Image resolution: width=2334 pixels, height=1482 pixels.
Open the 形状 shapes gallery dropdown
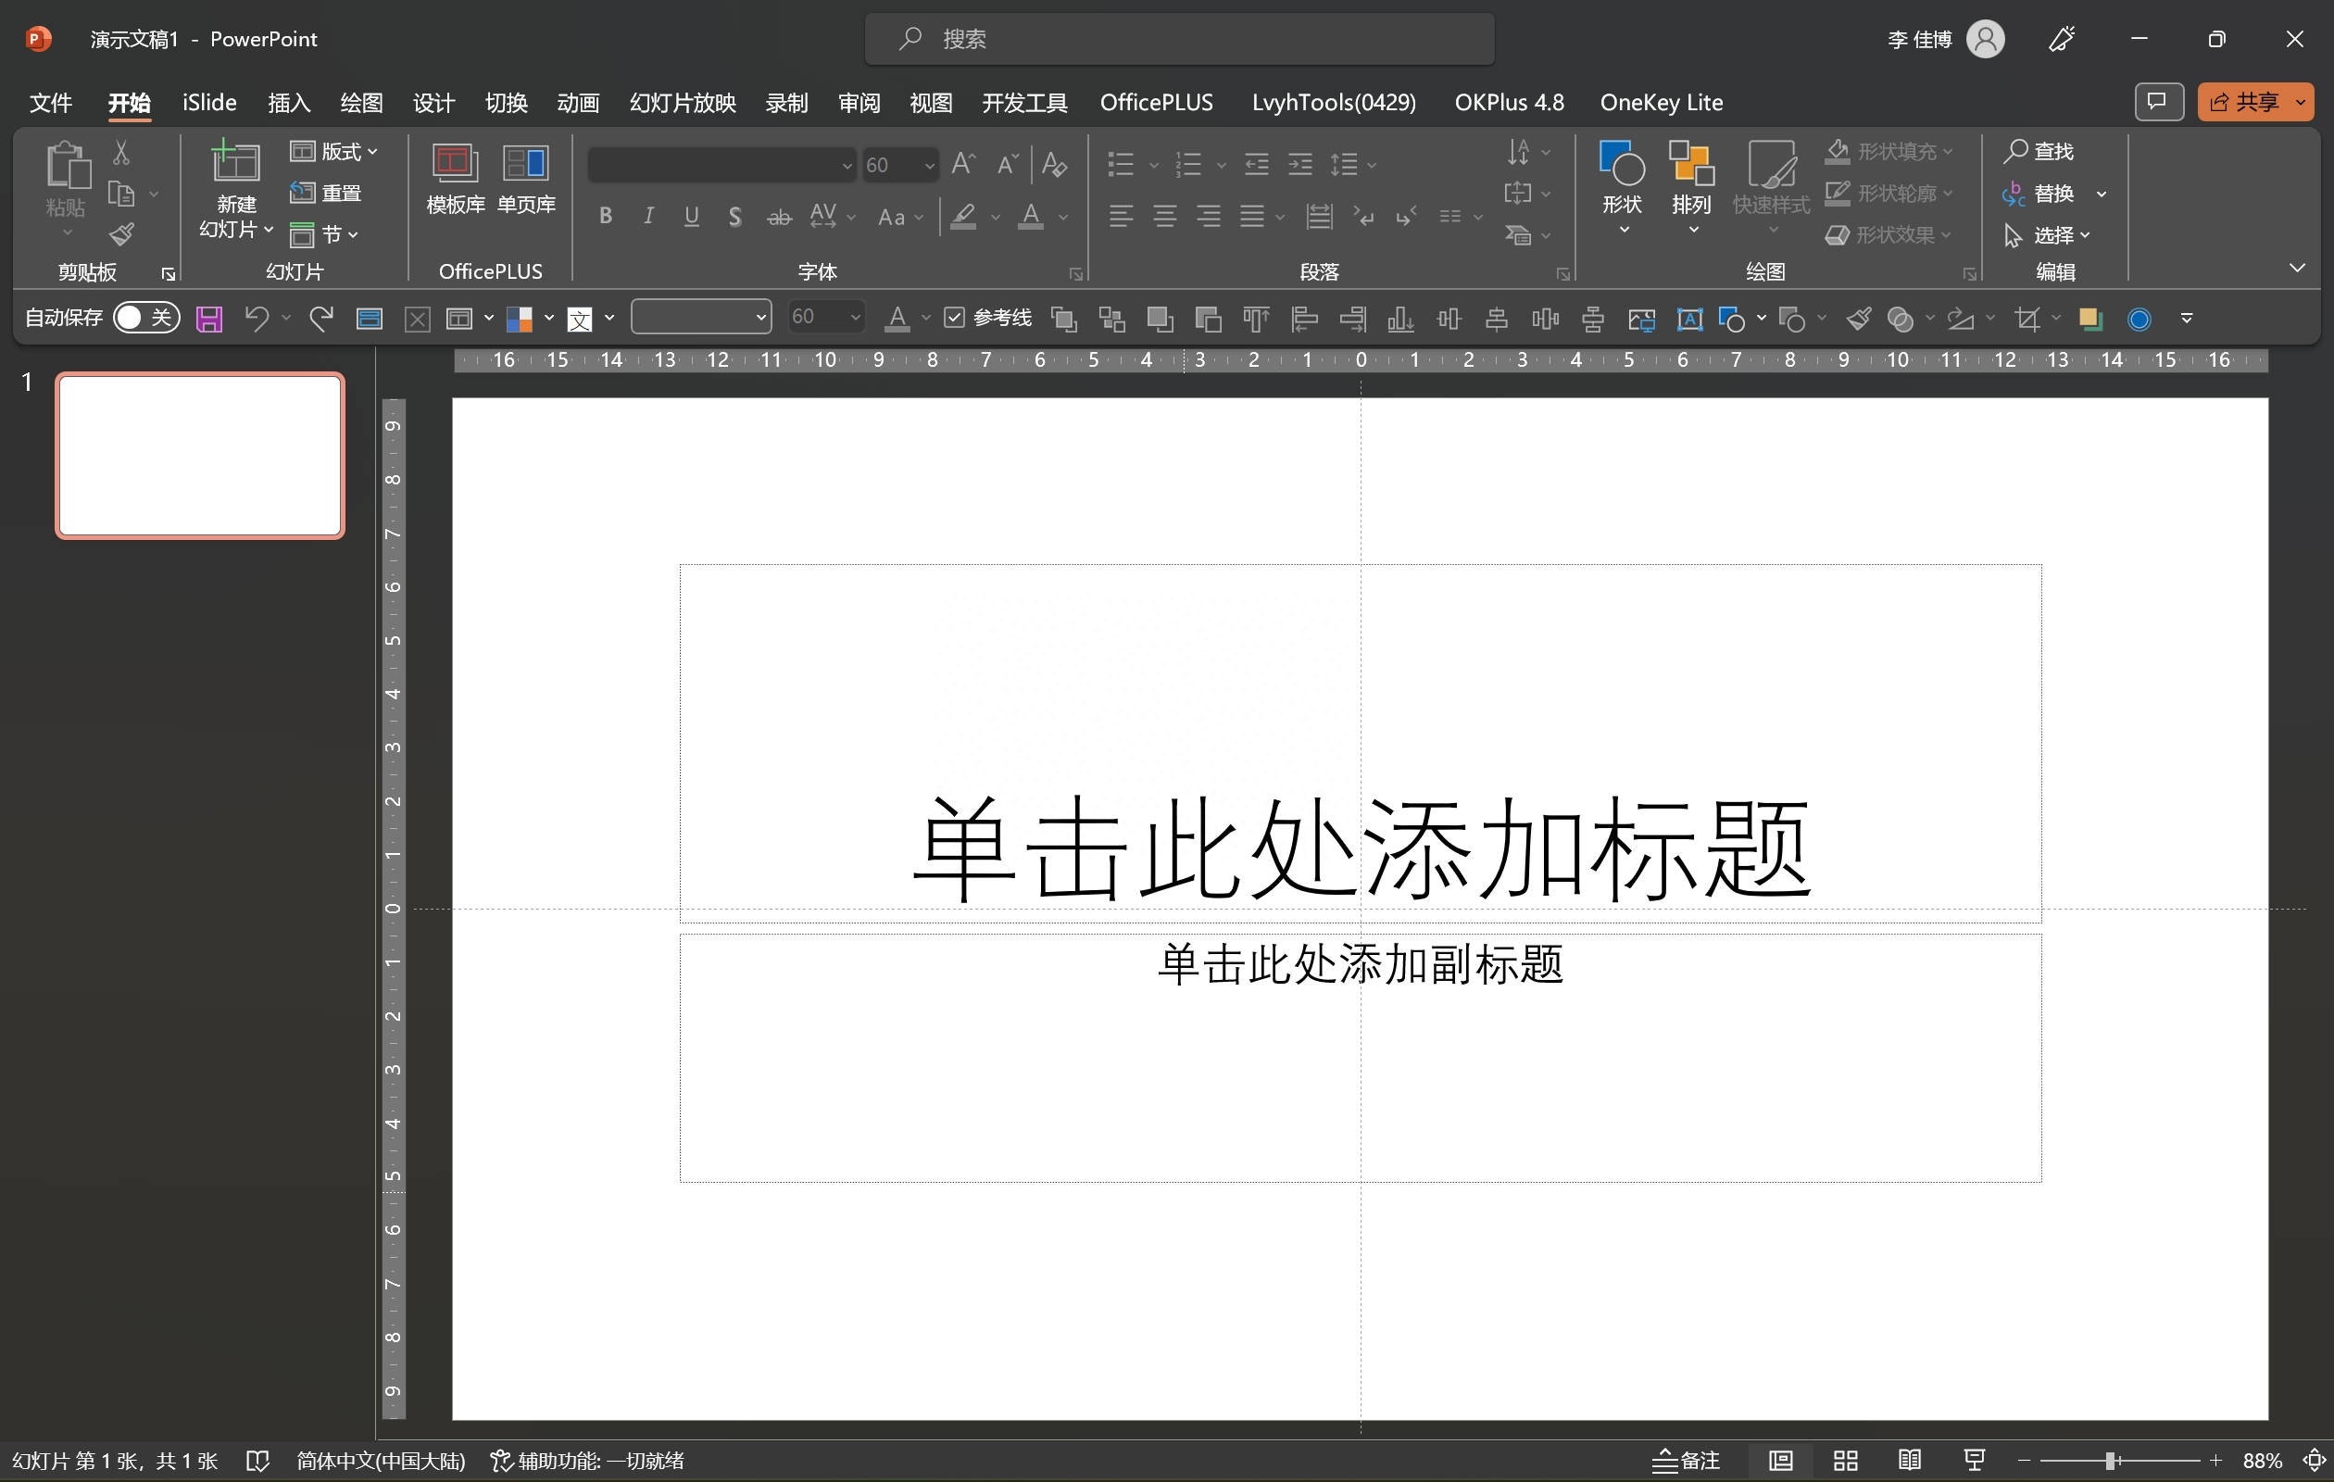click(x=1623, y=188)
